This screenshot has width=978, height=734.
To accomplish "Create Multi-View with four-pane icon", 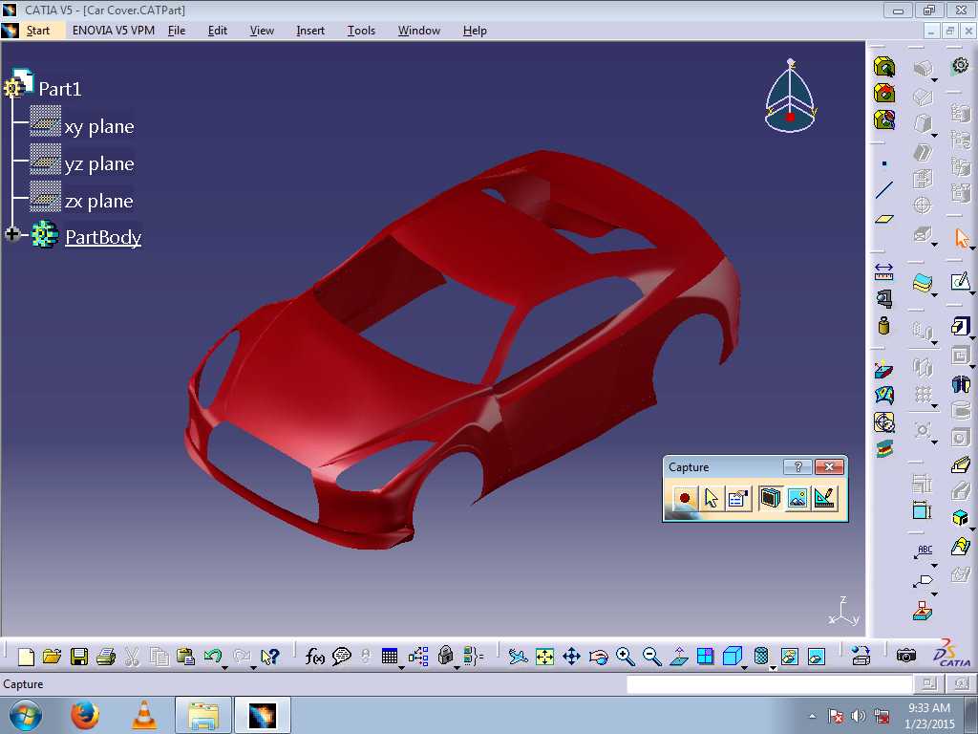I will tap(706, 657).
